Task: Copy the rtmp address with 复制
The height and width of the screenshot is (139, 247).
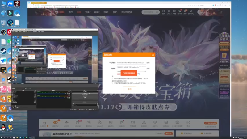Action: (x=148, y=63)
